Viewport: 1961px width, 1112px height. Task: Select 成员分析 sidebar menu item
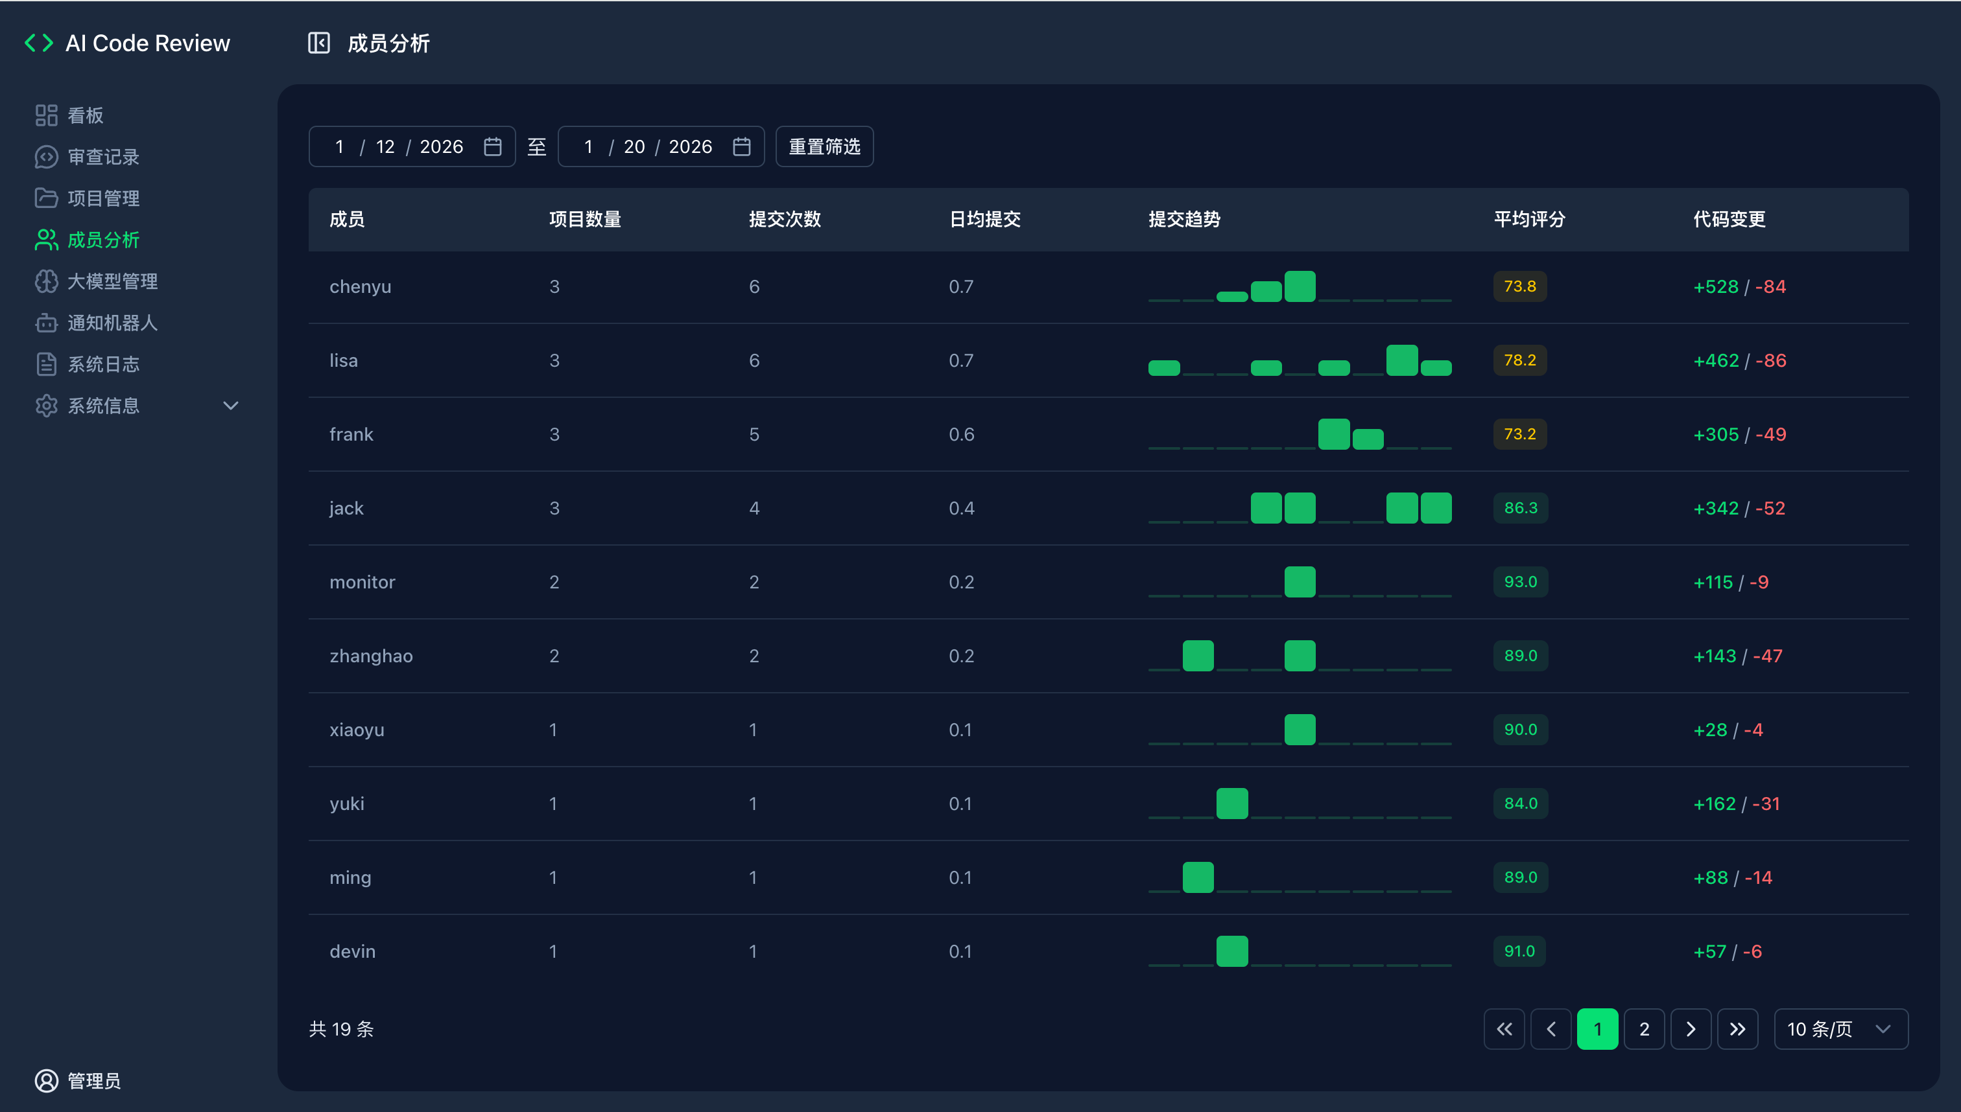tap(103, 240)
